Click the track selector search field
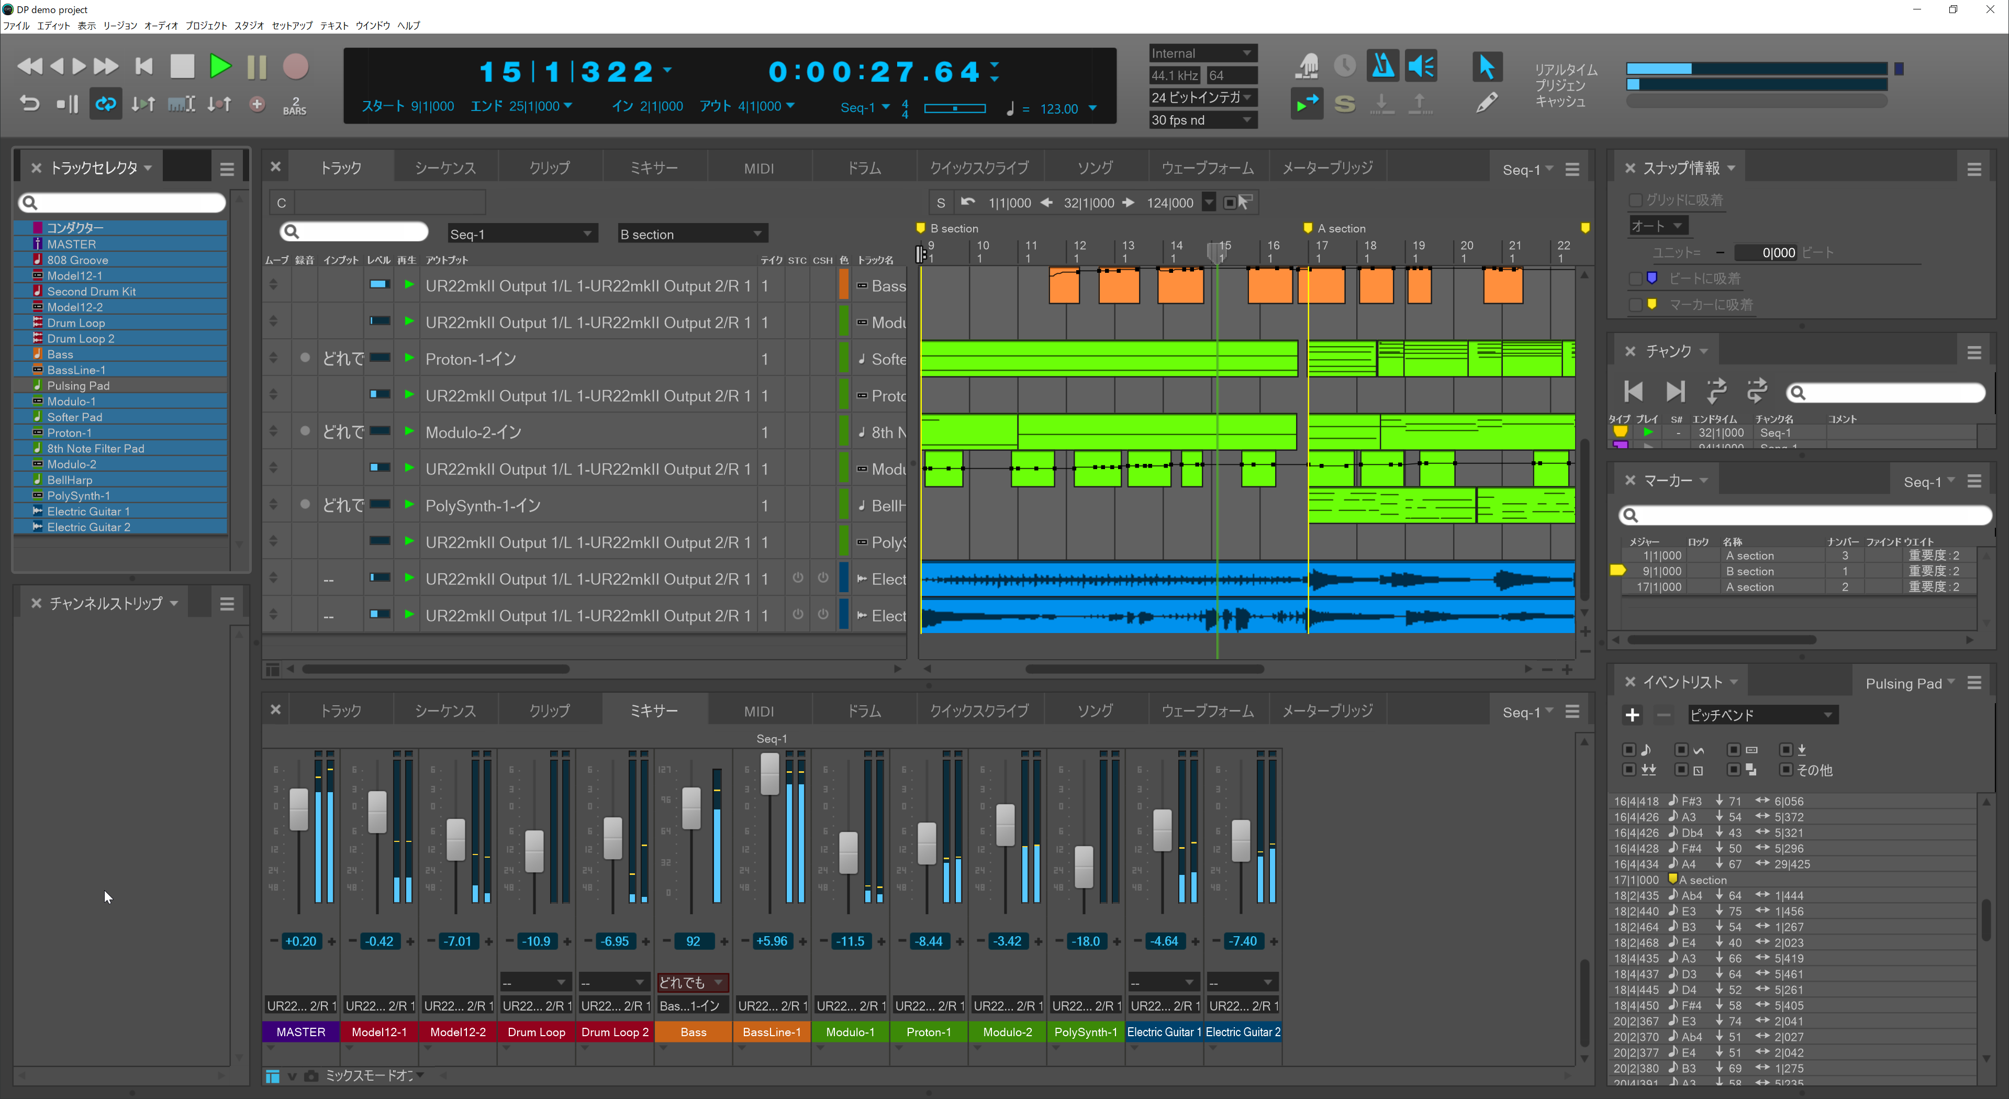Viewport: 2009px width, 1099px height. coord(122,203)
